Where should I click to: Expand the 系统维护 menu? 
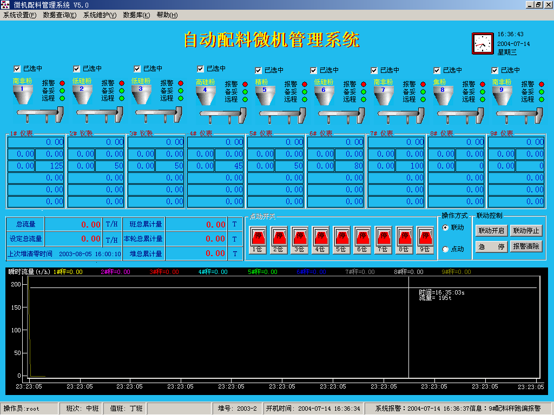100,15
